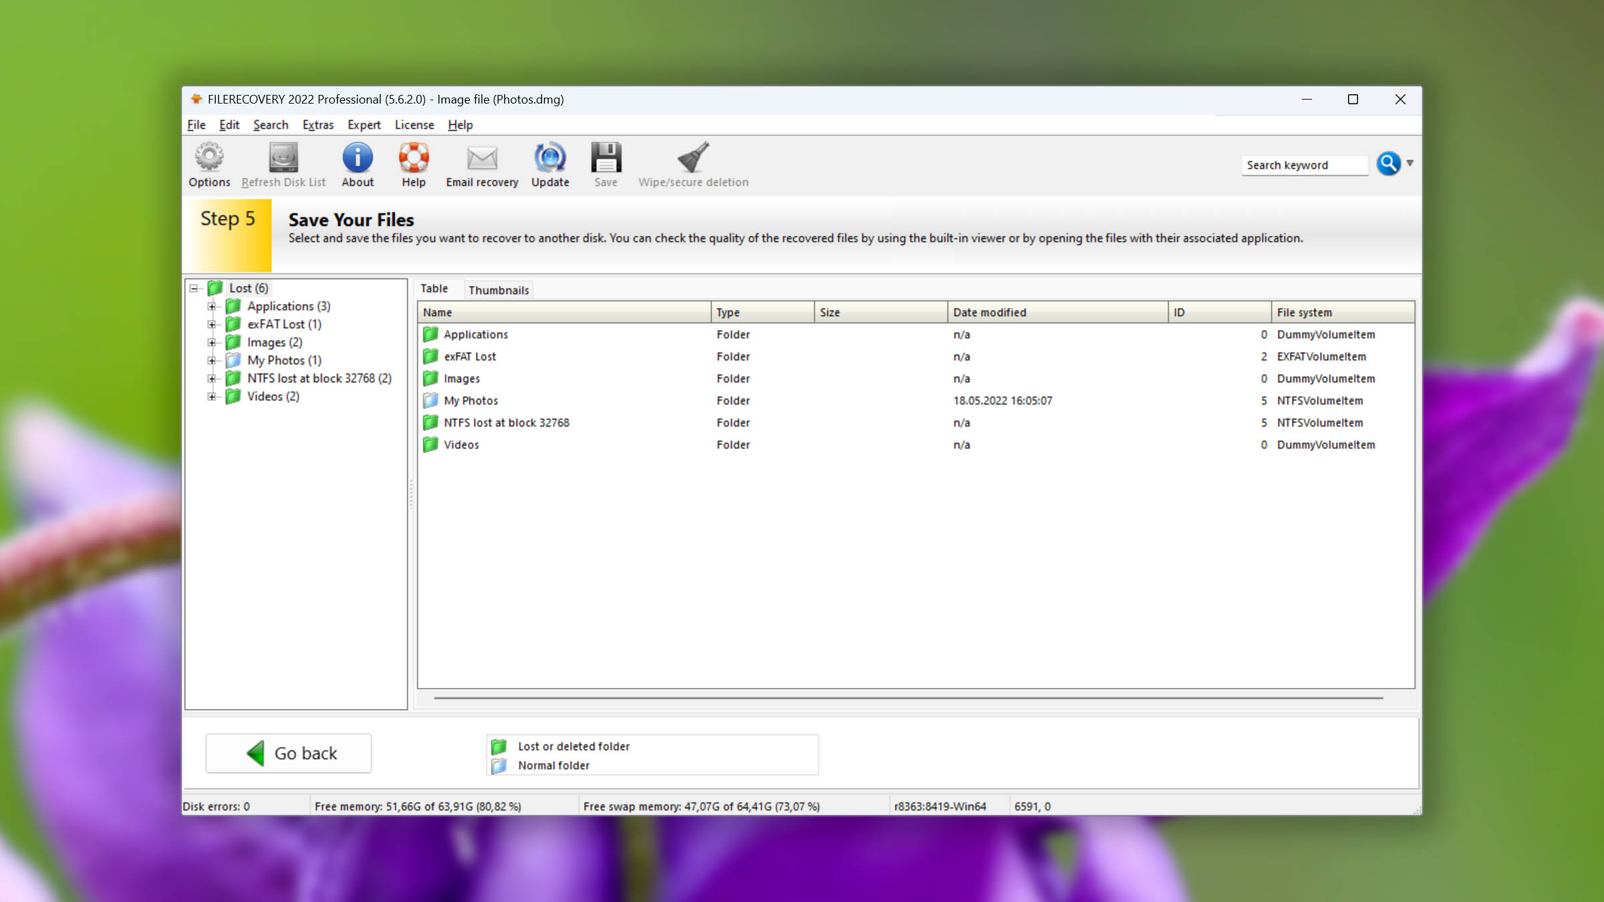Screen dimensions: 1604x902
Task: Click the Applications folder icon in table
Action: click(x=431, y=334)
